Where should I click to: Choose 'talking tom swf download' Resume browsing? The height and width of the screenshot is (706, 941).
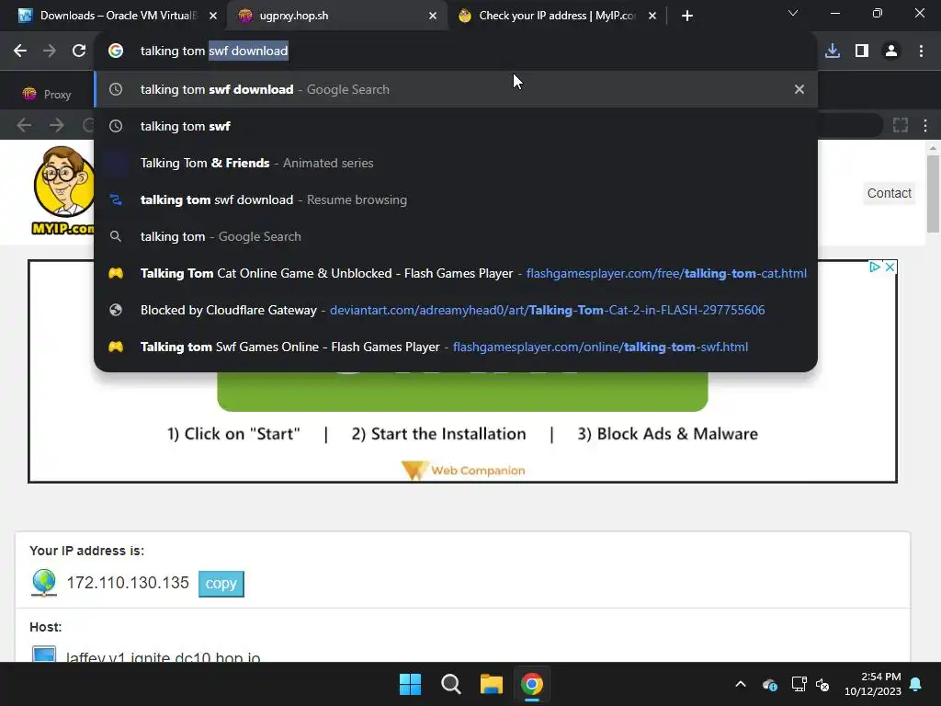(x=456, y=199)
